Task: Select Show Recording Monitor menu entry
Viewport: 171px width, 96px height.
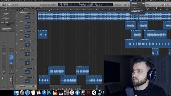Action: [x=138, y=10]
